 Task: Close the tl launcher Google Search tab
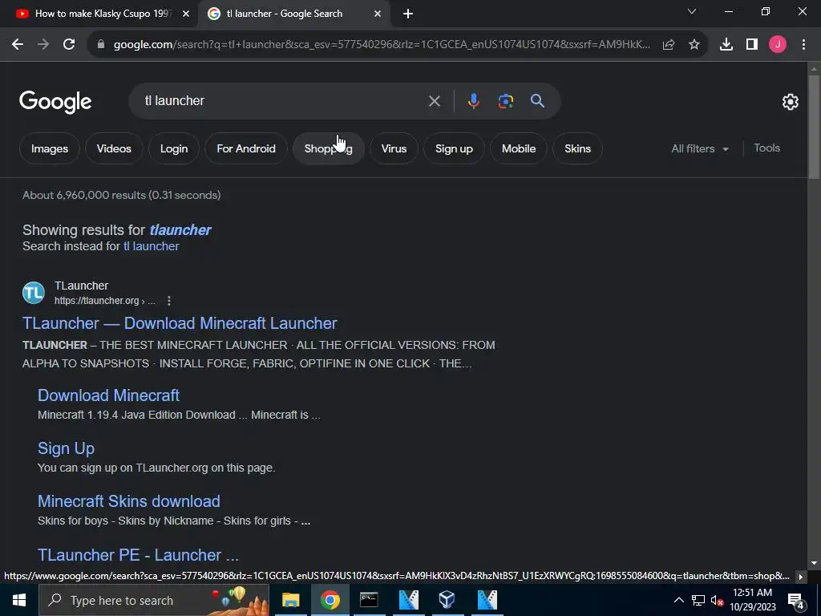point(378,14)
